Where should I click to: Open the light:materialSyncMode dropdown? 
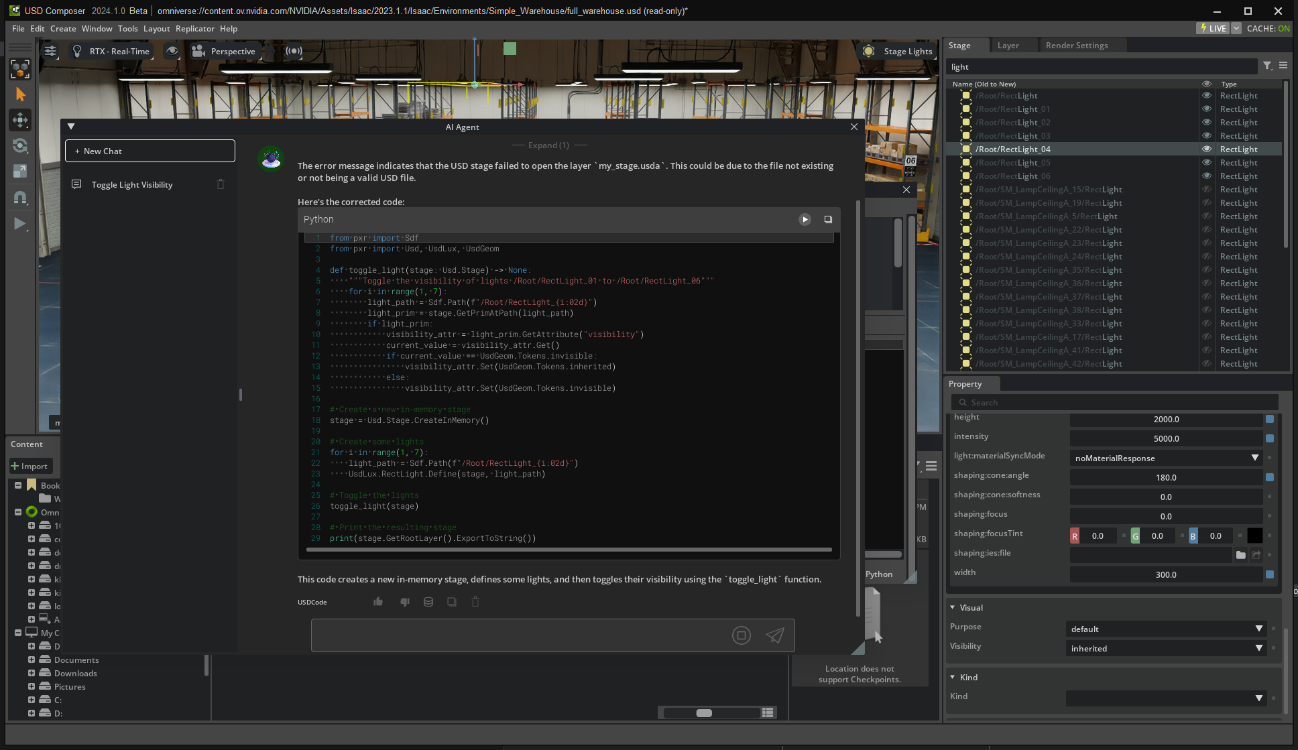1167,458
